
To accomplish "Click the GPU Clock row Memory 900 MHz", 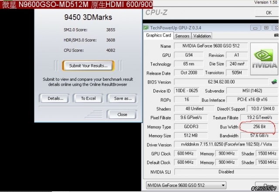I will click(226, 153).
